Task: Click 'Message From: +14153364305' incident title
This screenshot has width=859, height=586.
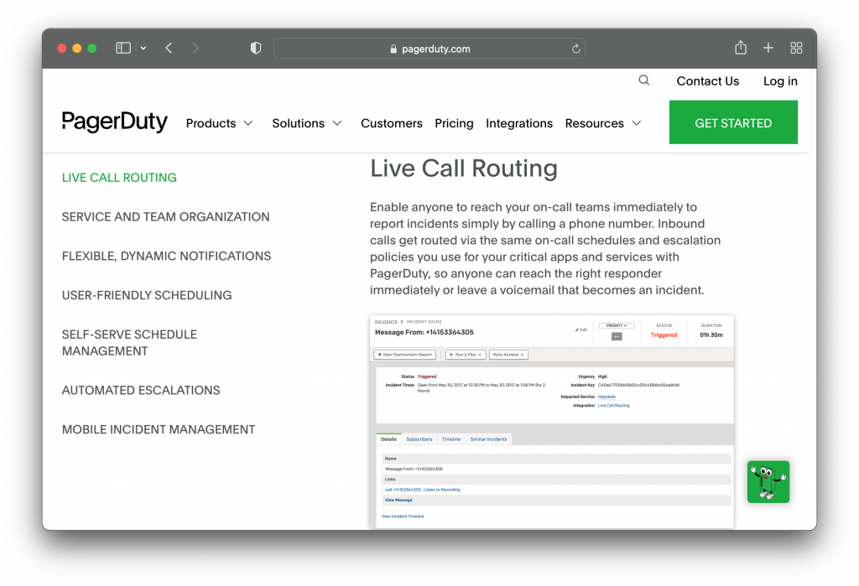Action: point(424,332)
